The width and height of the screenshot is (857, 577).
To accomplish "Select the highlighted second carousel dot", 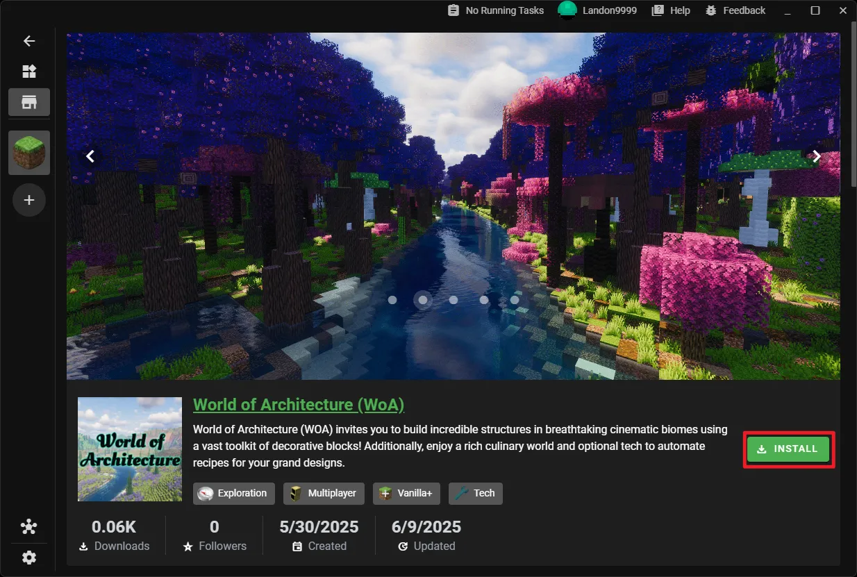I will (423, 300).
